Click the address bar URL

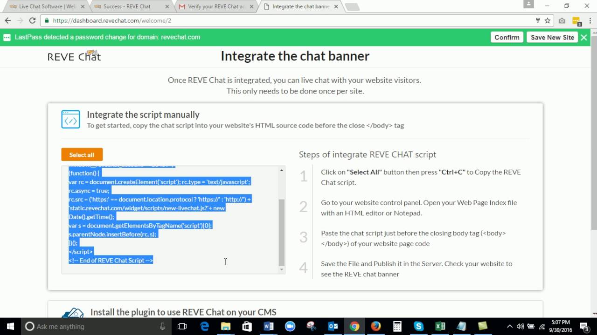coord(112,20)
